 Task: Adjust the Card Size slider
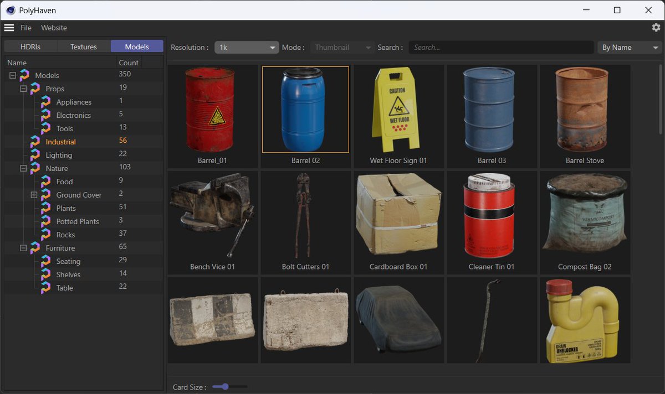(x=229, y=387)
